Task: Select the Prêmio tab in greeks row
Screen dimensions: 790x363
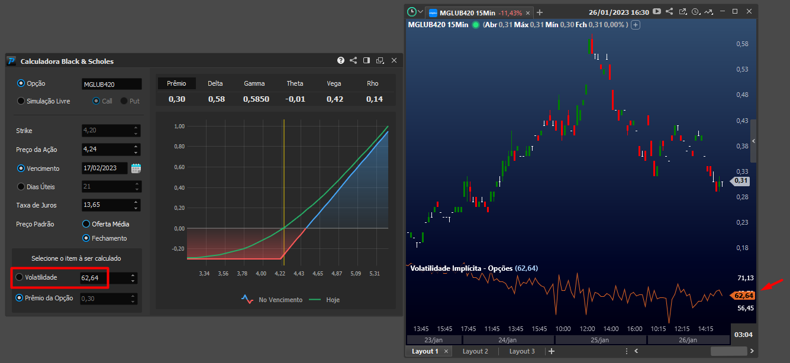Action: coord(176,83)
